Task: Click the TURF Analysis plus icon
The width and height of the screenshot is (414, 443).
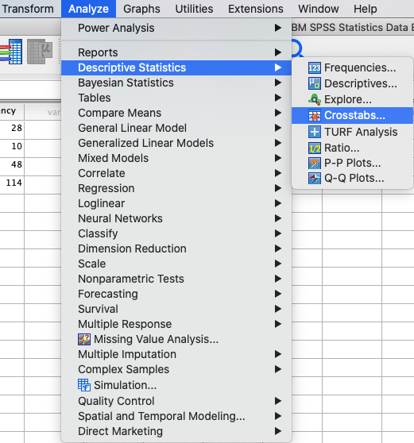Action: point(314,132)
